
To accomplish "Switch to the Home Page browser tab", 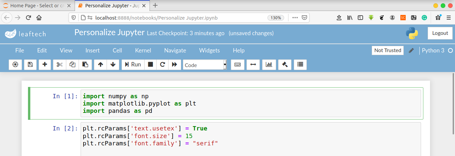I will point(37,5).
